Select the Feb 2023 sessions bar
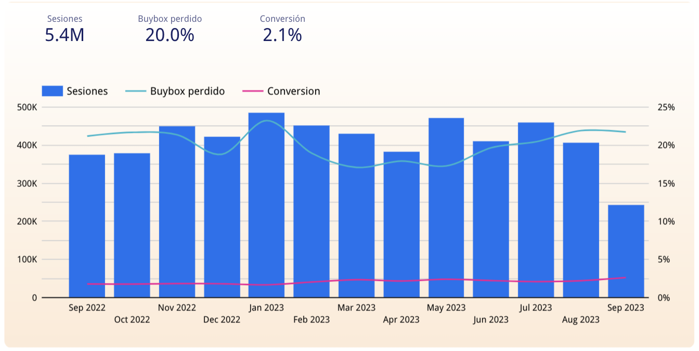The image size is (699, 351). [312, 211]
